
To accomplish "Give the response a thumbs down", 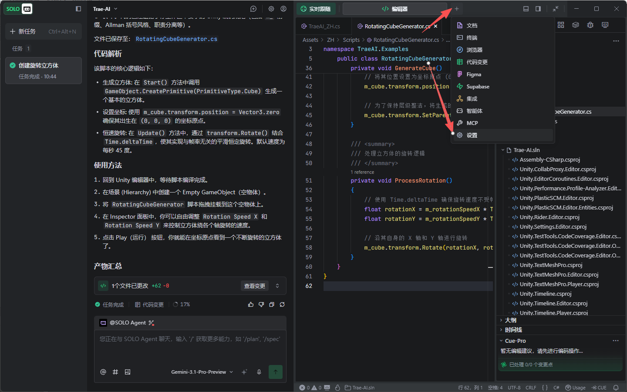I will click(x=261, y=304).
